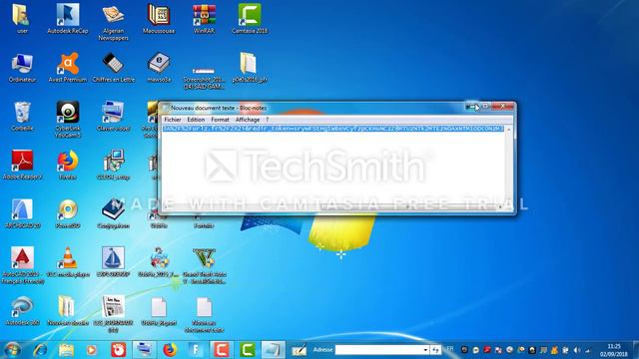Click the Bloc-notes taskbar button
The image size is (639, 359).
(273, 350)
